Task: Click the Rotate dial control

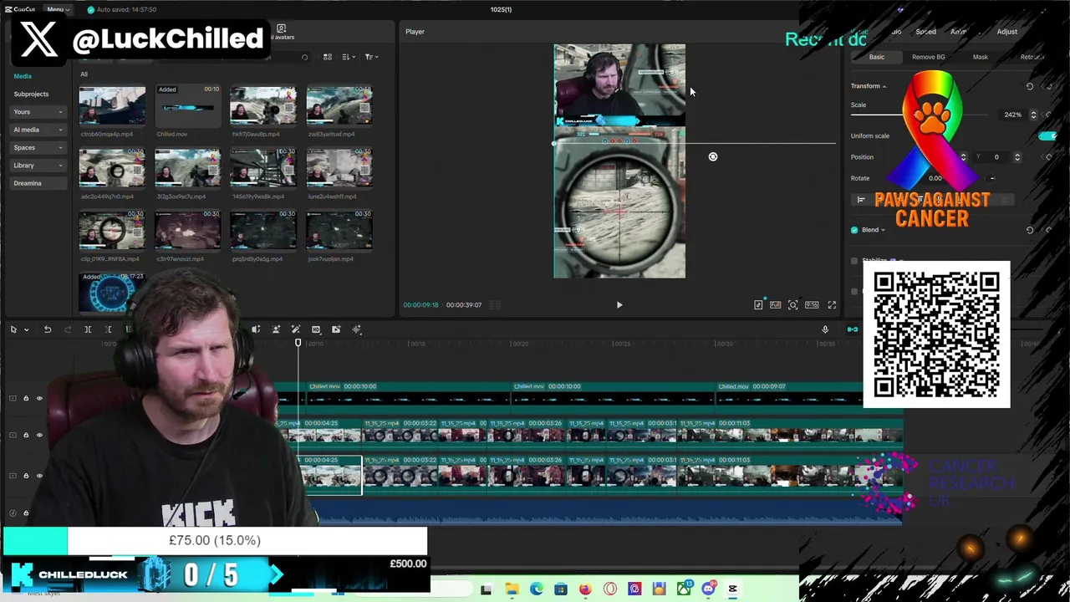Action: [x=991, y=178]
